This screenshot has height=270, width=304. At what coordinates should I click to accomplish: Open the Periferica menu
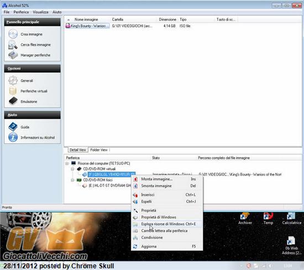tap(21, 12)
